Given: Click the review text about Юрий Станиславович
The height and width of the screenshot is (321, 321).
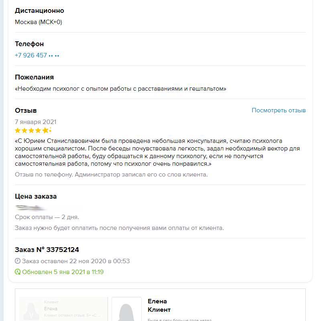Looking at the screenshot, I should pos(156,152).
